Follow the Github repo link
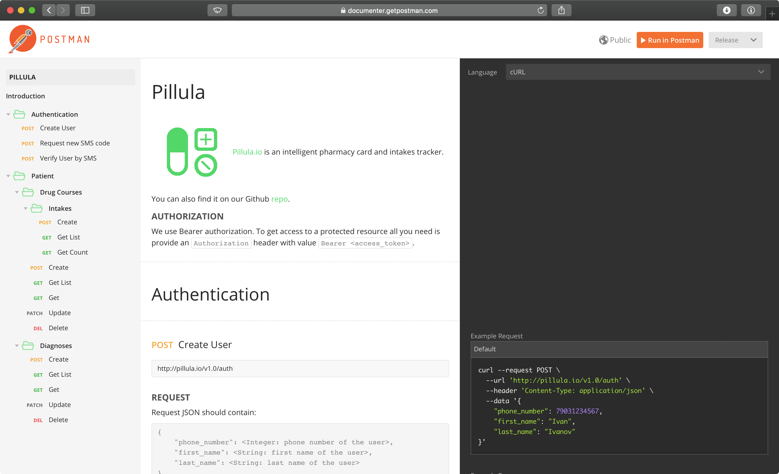The image size is (779, 474). pos(279,199)
